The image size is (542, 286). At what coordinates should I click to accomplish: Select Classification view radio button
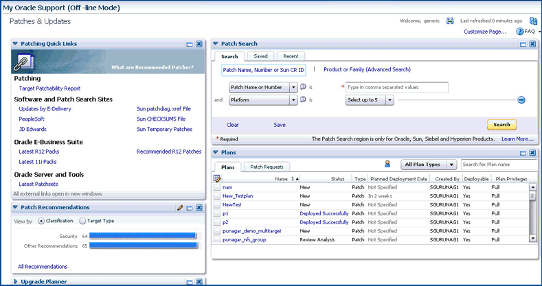(41, 221)
